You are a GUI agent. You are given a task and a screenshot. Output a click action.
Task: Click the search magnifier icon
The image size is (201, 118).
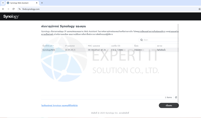tap(141, 40)
